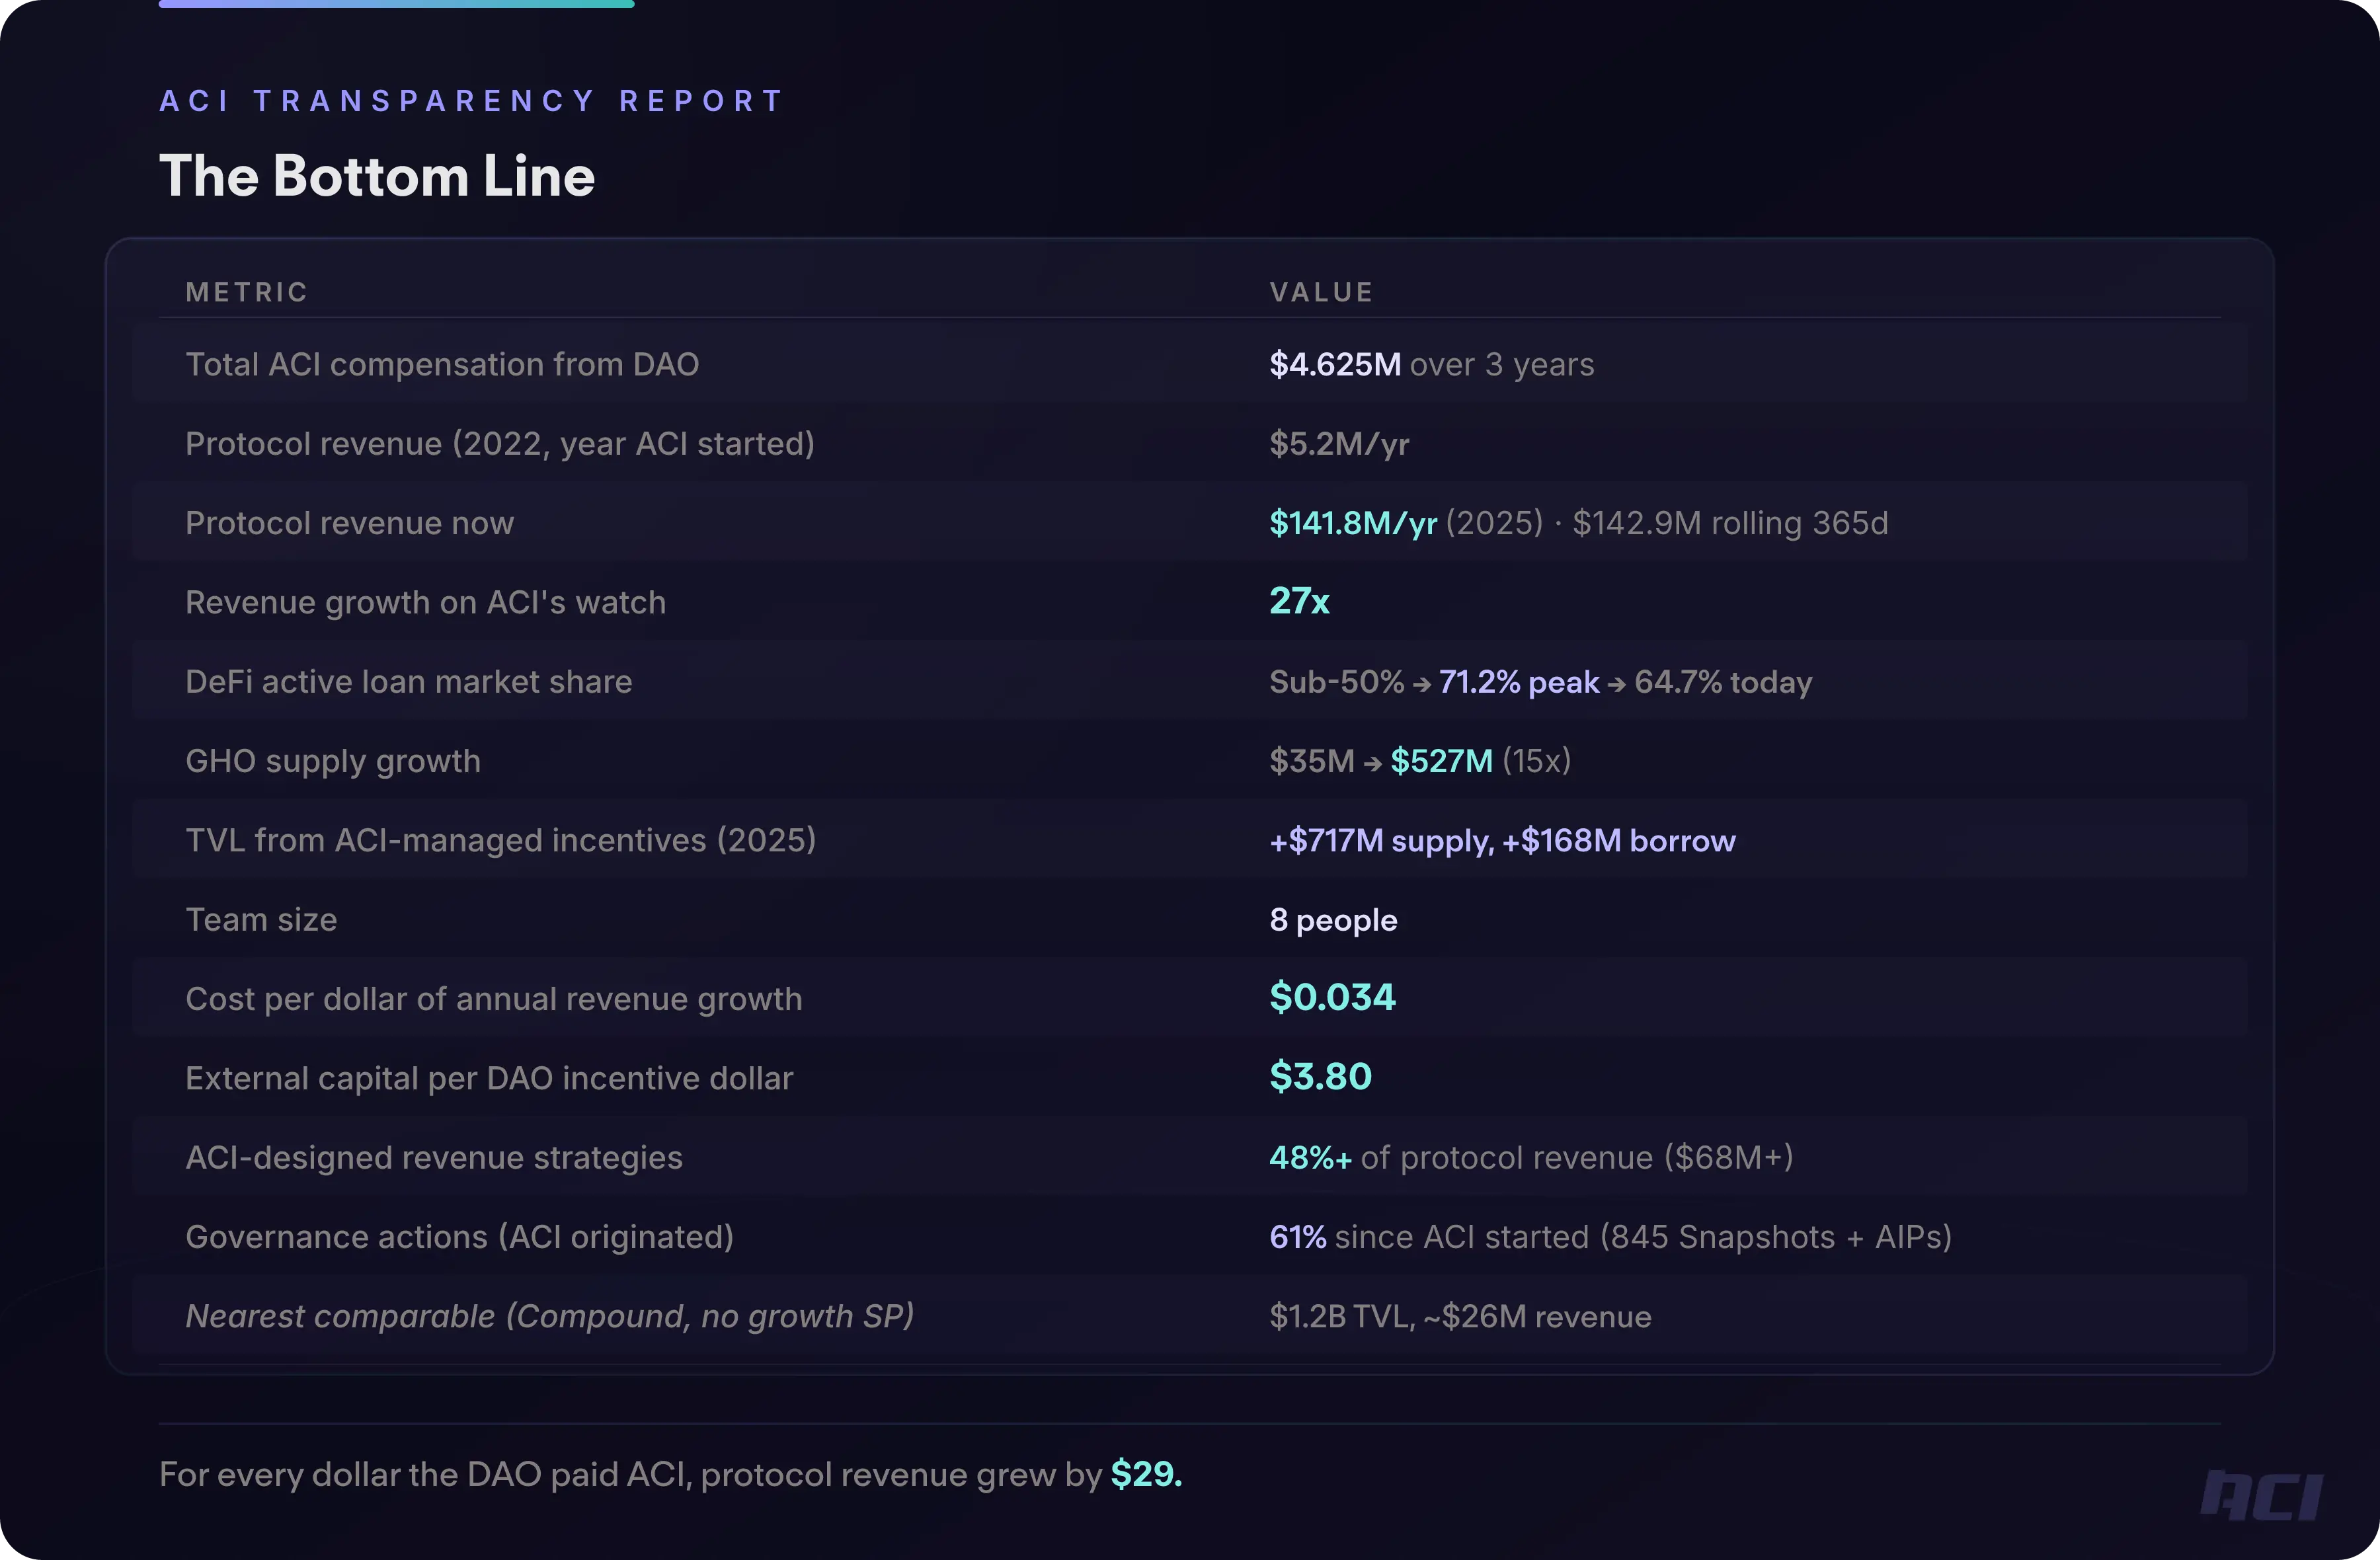
Task: Click The Bottom Line title
Action: click(x=377, y=176)
